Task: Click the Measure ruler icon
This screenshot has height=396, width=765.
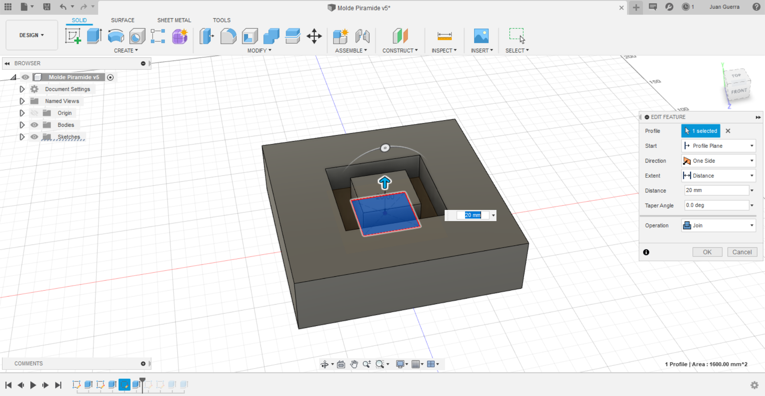Action: pyautogui.click(x=444, y=36)
